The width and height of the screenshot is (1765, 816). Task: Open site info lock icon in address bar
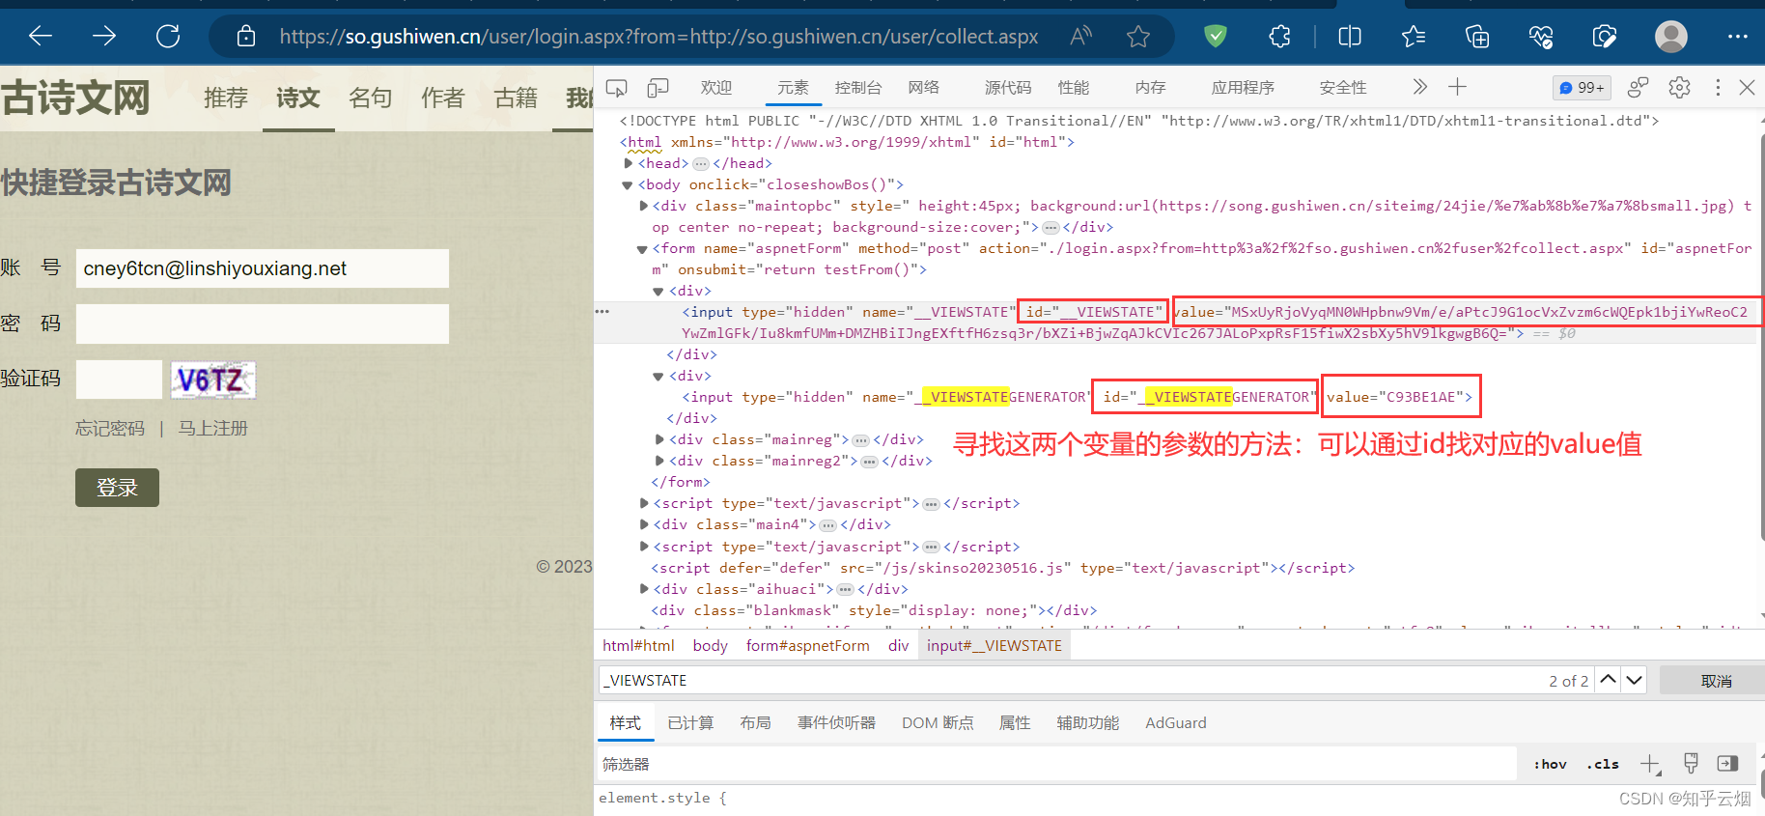[246, 37]
